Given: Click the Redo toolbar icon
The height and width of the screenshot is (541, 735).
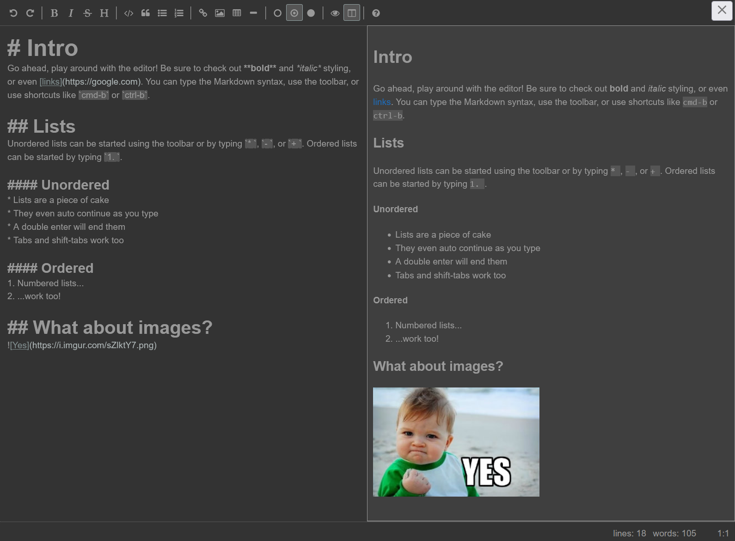Looking at the screenshot, I should 30,13.
